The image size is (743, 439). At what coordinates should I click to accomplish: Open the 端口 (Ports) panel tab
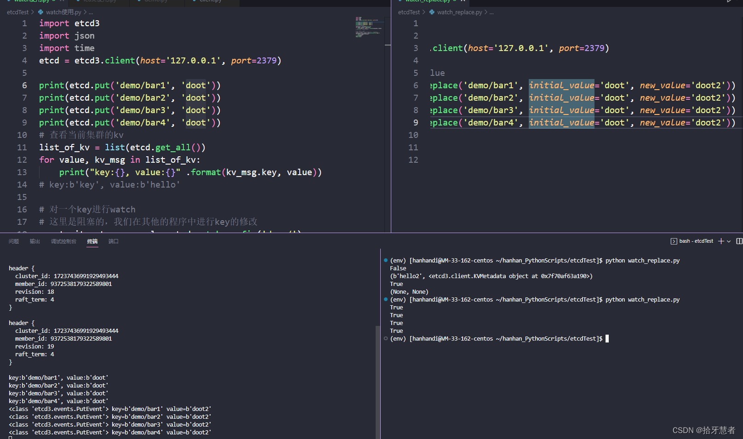pos(114,241)
